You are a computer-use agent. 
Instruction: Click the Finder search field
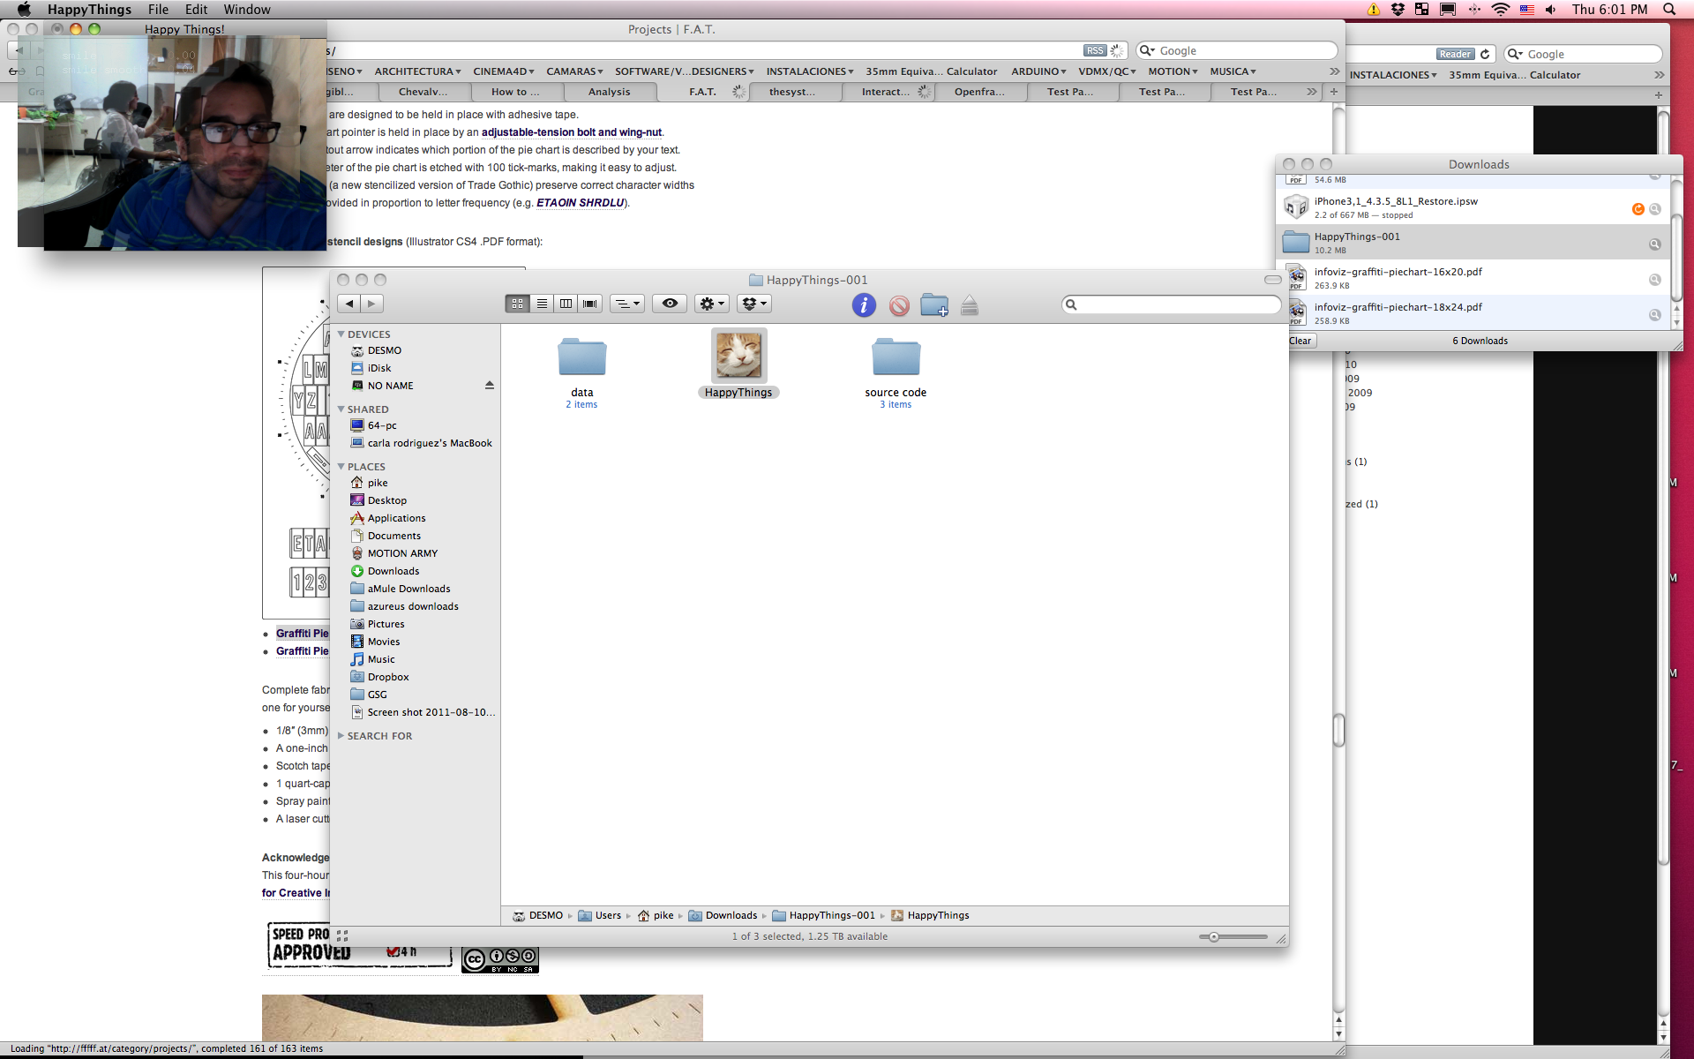click(1172, 304)
